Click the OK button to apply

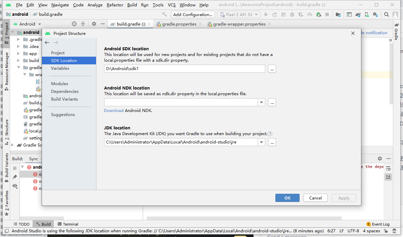coord(287,198)
